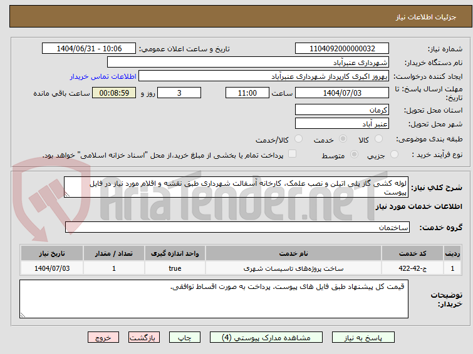Click the شماره نیاز number field

(x=342, y=49)
